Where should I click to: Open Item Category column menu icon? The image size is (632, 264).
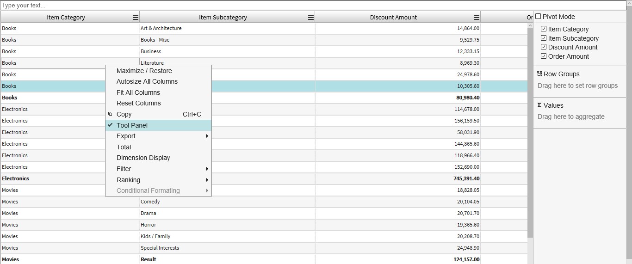(x=136, y=18)
